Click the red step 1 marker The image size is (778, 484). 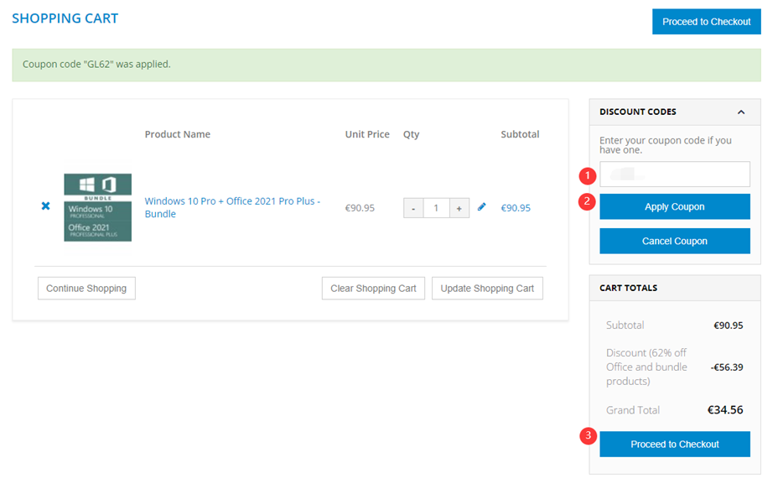coord(588,176)
